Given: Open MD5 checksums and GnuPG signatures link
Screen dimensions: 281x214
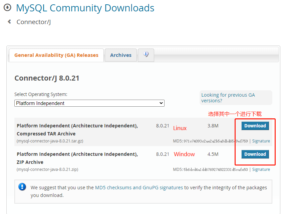Looking at the screenshot, I should [x=139, y=188].
